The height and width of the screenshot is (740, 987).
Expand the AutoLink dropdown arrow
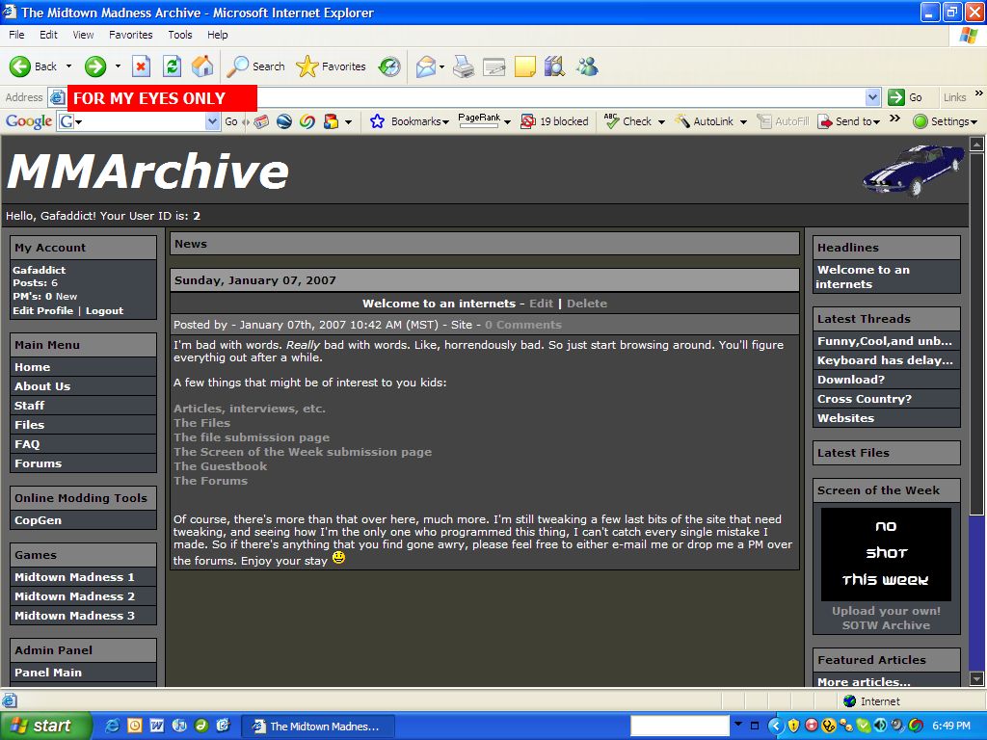(743, 121)
